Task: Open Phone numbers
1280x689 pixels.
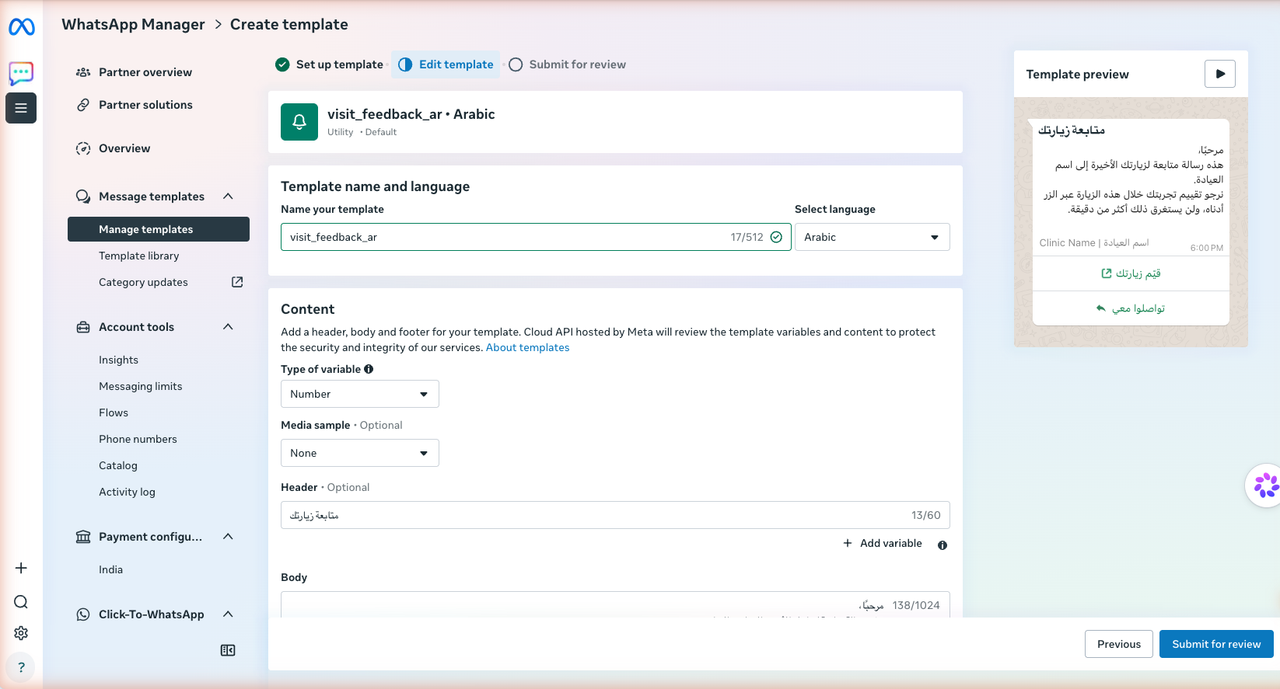Action: [138, 439]
